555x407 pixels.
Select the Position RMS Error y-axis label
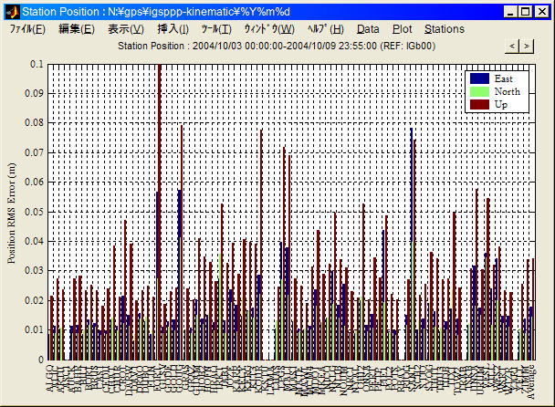(x=13, y=212)
